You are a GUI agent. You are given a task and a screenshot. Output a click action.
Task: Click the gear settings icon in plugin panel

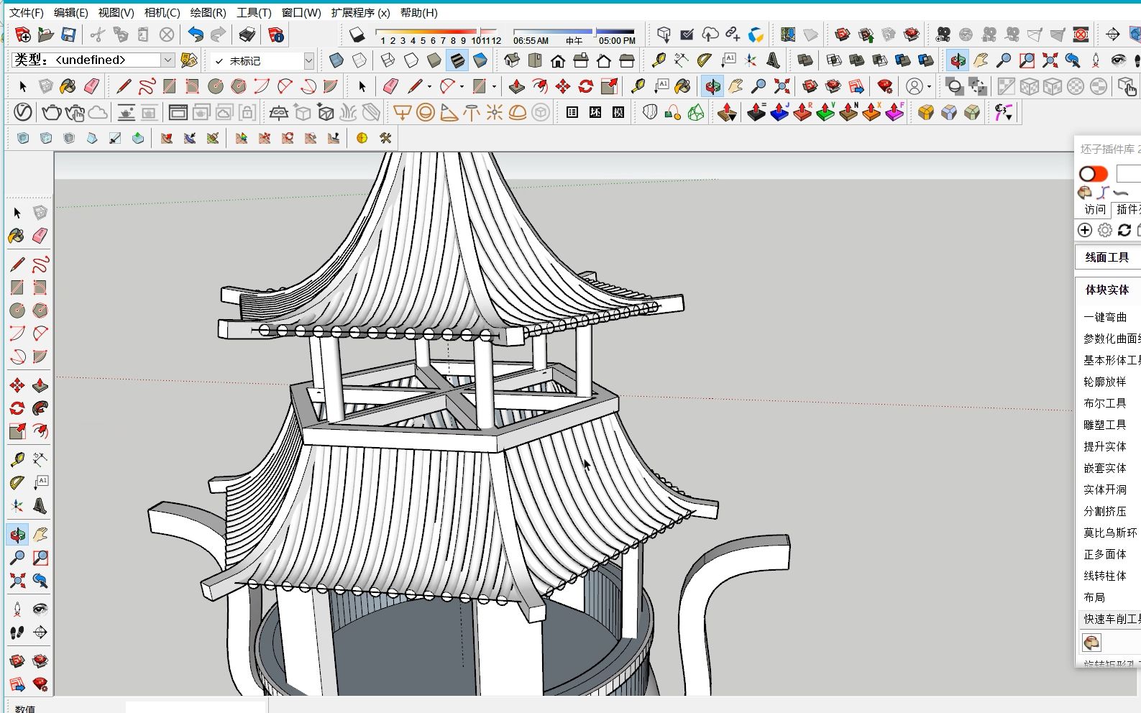click(x=1105, y=230)
